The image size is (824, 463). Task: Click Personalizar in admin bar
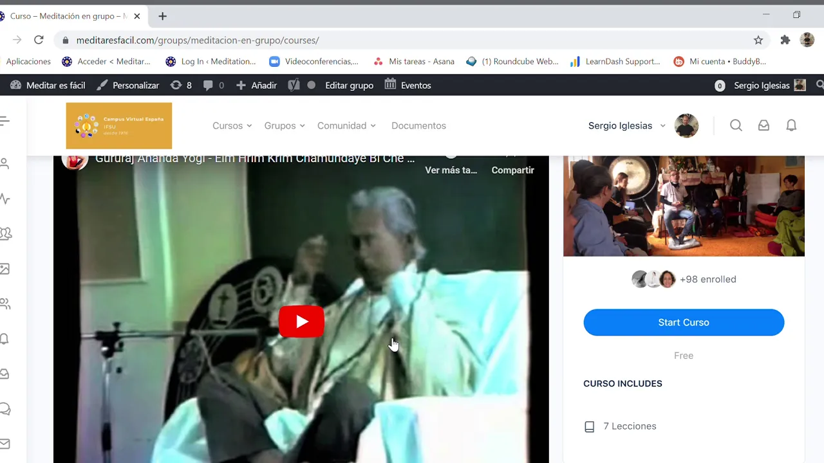tap(127, 85)
